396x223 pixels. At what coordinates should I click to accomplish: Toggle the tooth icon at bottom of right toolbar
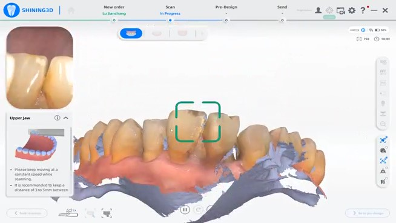pos(383,182)
